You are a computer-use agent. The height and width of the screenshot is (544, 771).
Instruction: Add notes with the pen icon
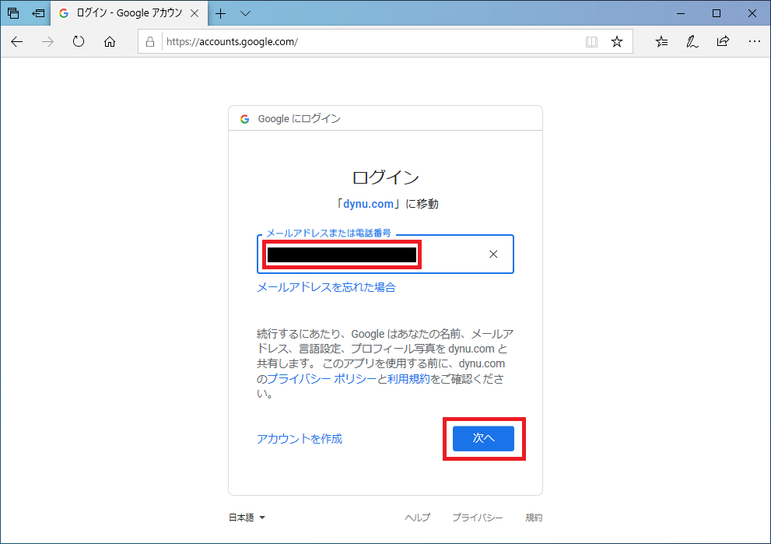[692, 42]
